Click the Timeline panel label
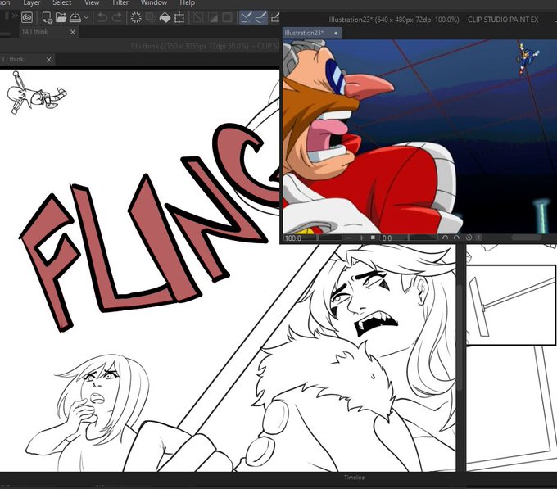557x489 pixels. coord(354,478)
